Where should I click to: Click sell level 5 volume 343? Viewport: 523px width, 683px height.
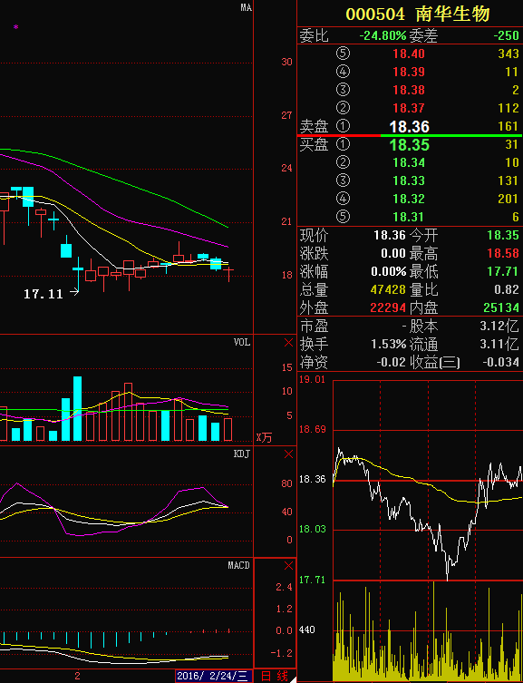[x=508, y=54]
